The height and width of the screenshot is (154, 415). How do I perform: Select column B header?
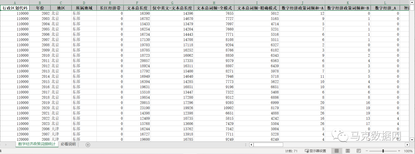(40, 2)
